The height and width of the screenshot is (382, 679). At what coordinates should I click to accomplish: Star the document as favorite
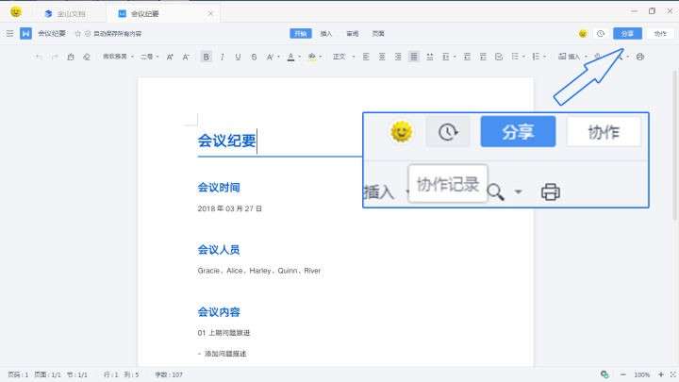78,33
